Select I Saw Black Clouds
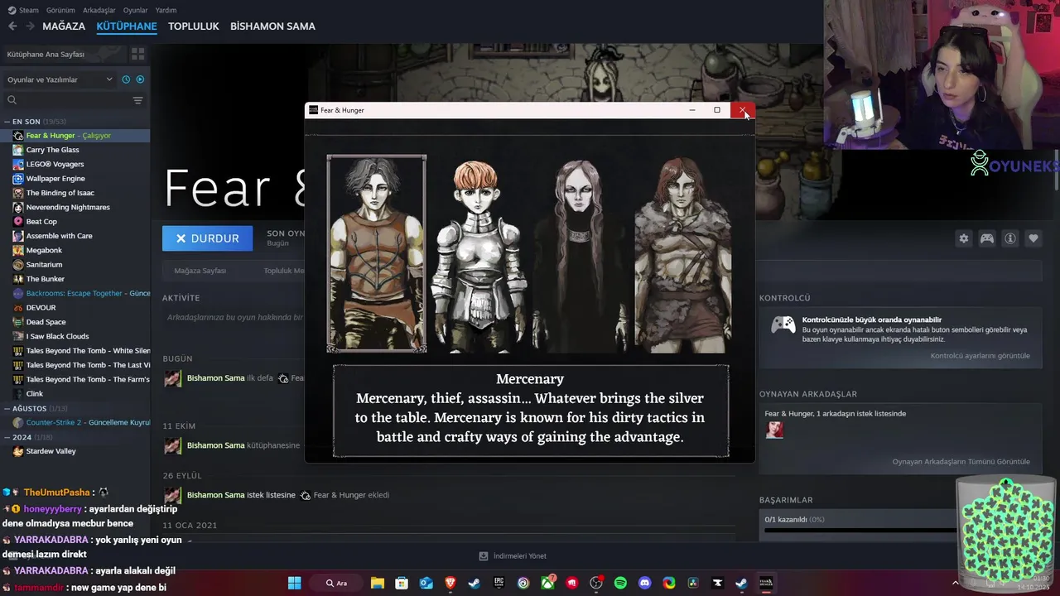 click(x=75, y=336)
